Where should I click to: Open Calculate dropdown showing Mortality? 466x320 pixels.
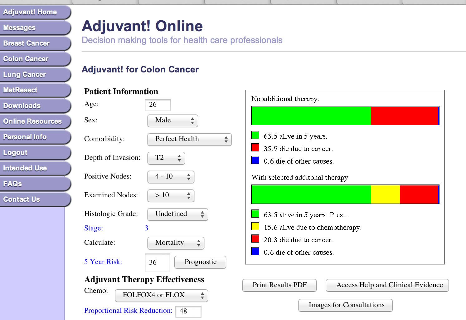tap(176, 243)
